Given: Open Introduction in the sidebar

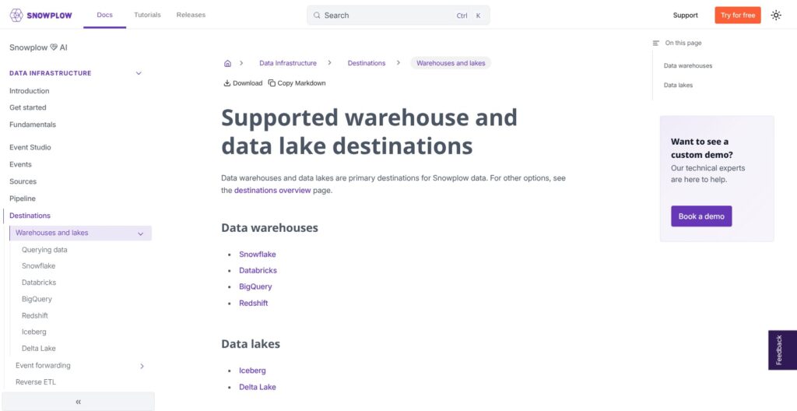Looking at the screenshot, I should click(30, 91).
